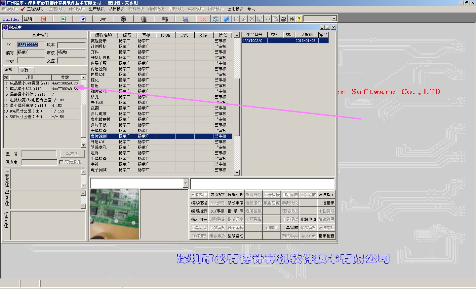This screenshot has height=289, width=476.
Task: Click the binoculars find icon
Action: click(x=292, y=19)
